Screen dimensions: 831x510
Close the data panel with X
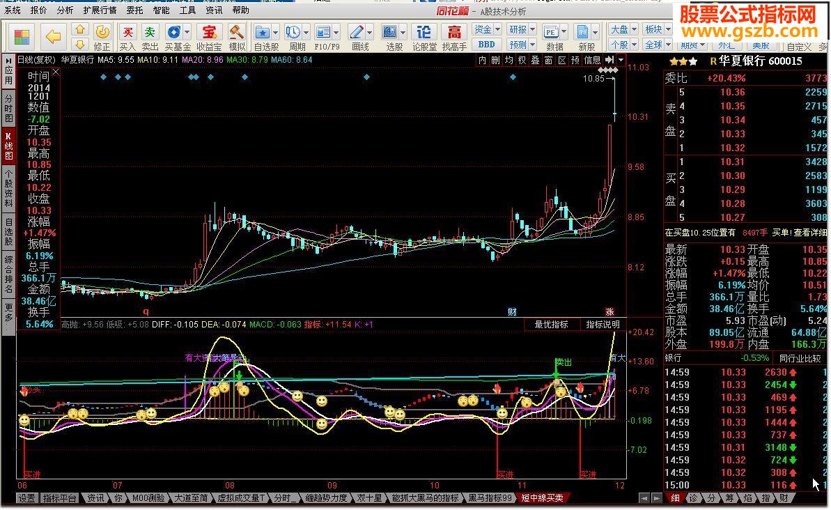(x=56, y=72)
